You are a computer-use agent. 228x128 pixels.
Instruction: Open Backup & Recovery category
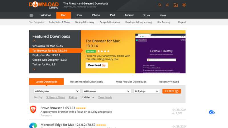(85, 22)
